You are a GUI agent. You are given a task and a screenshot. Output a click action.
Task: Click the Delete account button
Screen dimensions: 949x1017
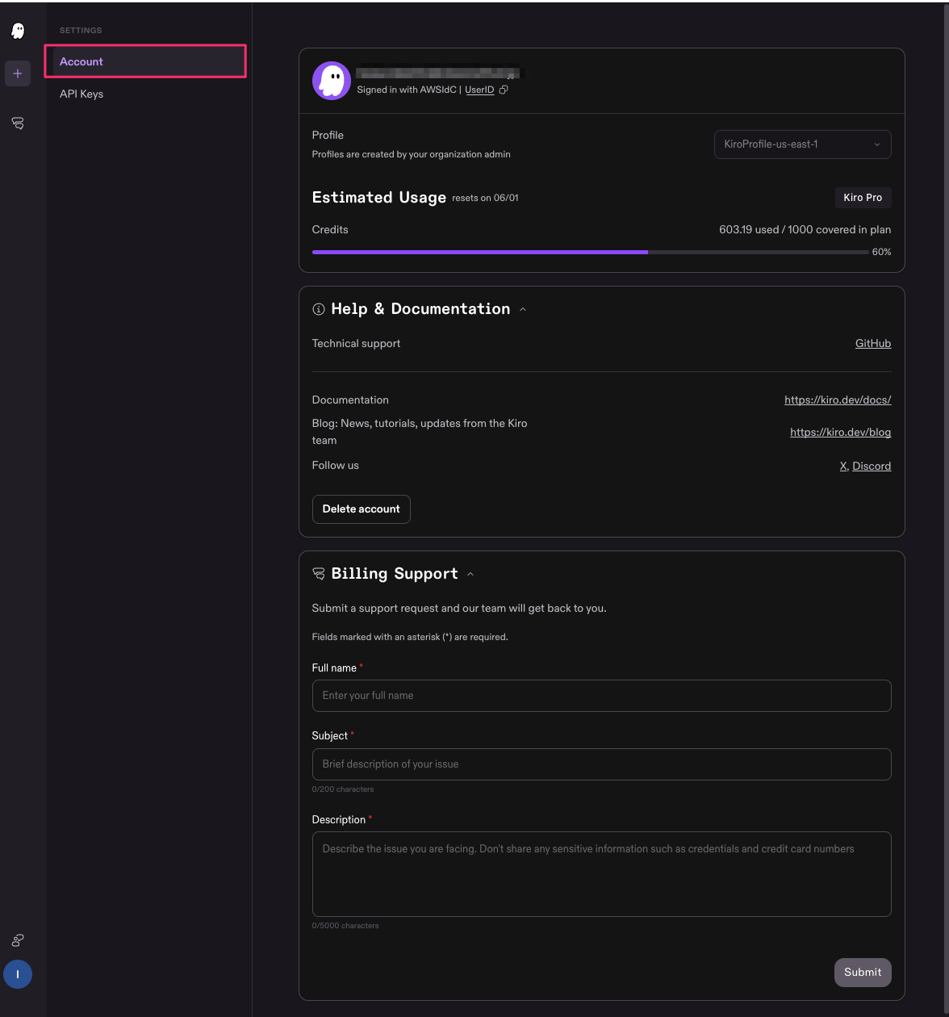[362, 509]
